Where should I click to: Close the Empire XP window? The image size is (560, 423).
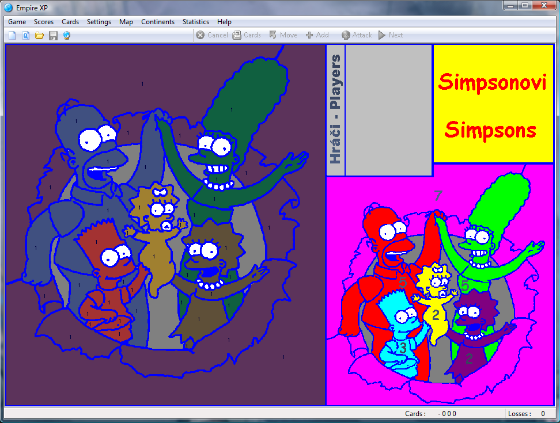coord(544,6)
